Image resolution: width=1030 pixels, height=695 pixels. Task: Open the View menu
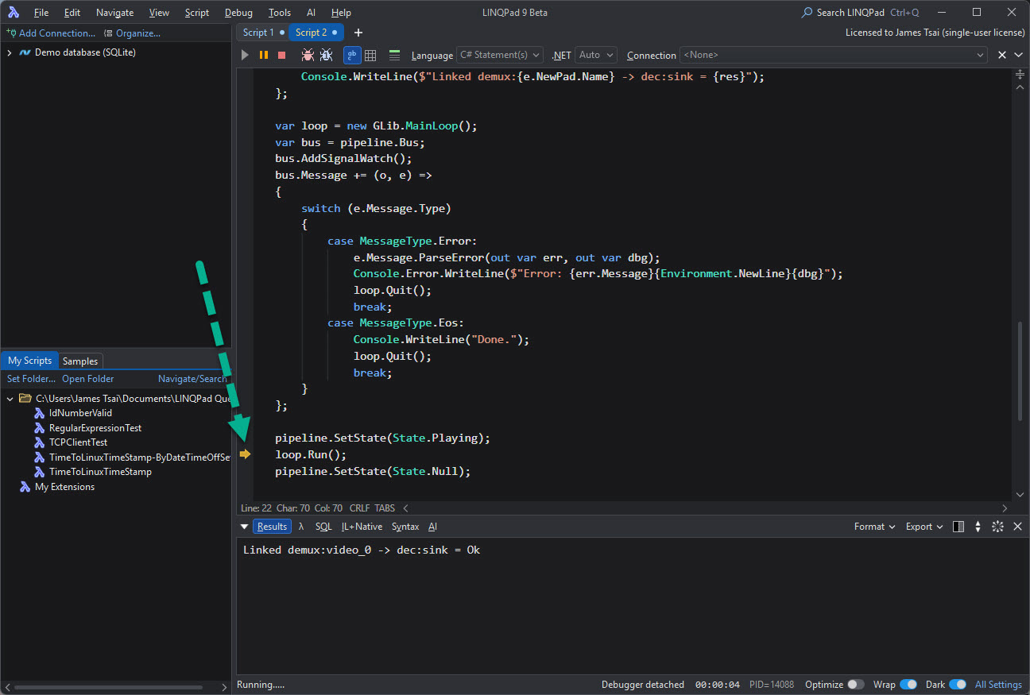pyautogui.click(x=159, y=13)
